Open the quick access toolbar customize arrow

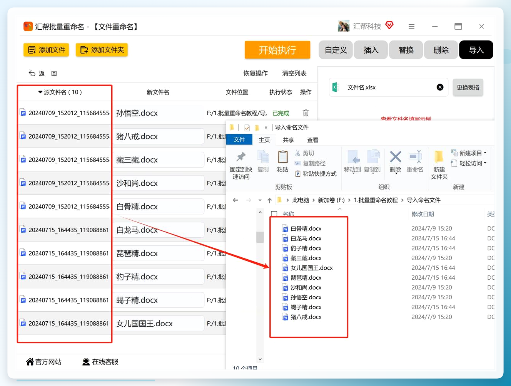(266, 128)
